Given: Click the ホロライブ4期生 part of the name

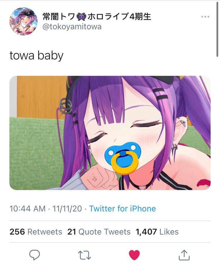Looking at the screenshot, I should 119,17.
